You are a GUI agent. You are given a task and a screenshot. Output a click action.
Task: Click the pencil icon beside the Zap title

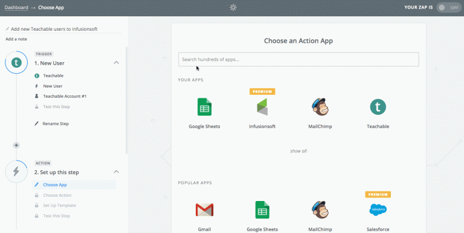[7, 29]
